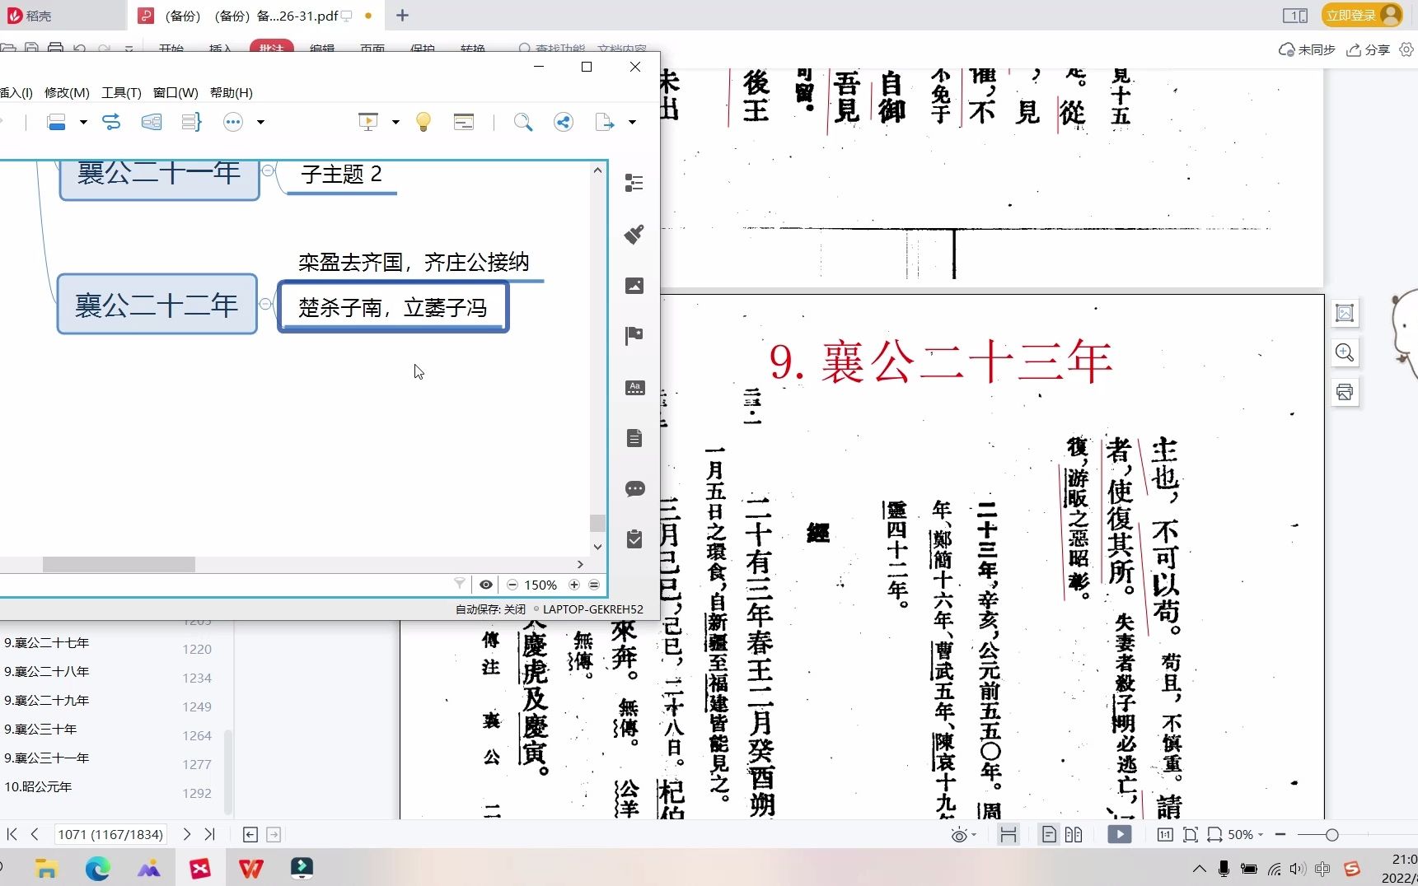The width and height of the screenshot is (1418, 886).
Task: Open 10.昭公元年 bookmark
Action: [38, 786]
